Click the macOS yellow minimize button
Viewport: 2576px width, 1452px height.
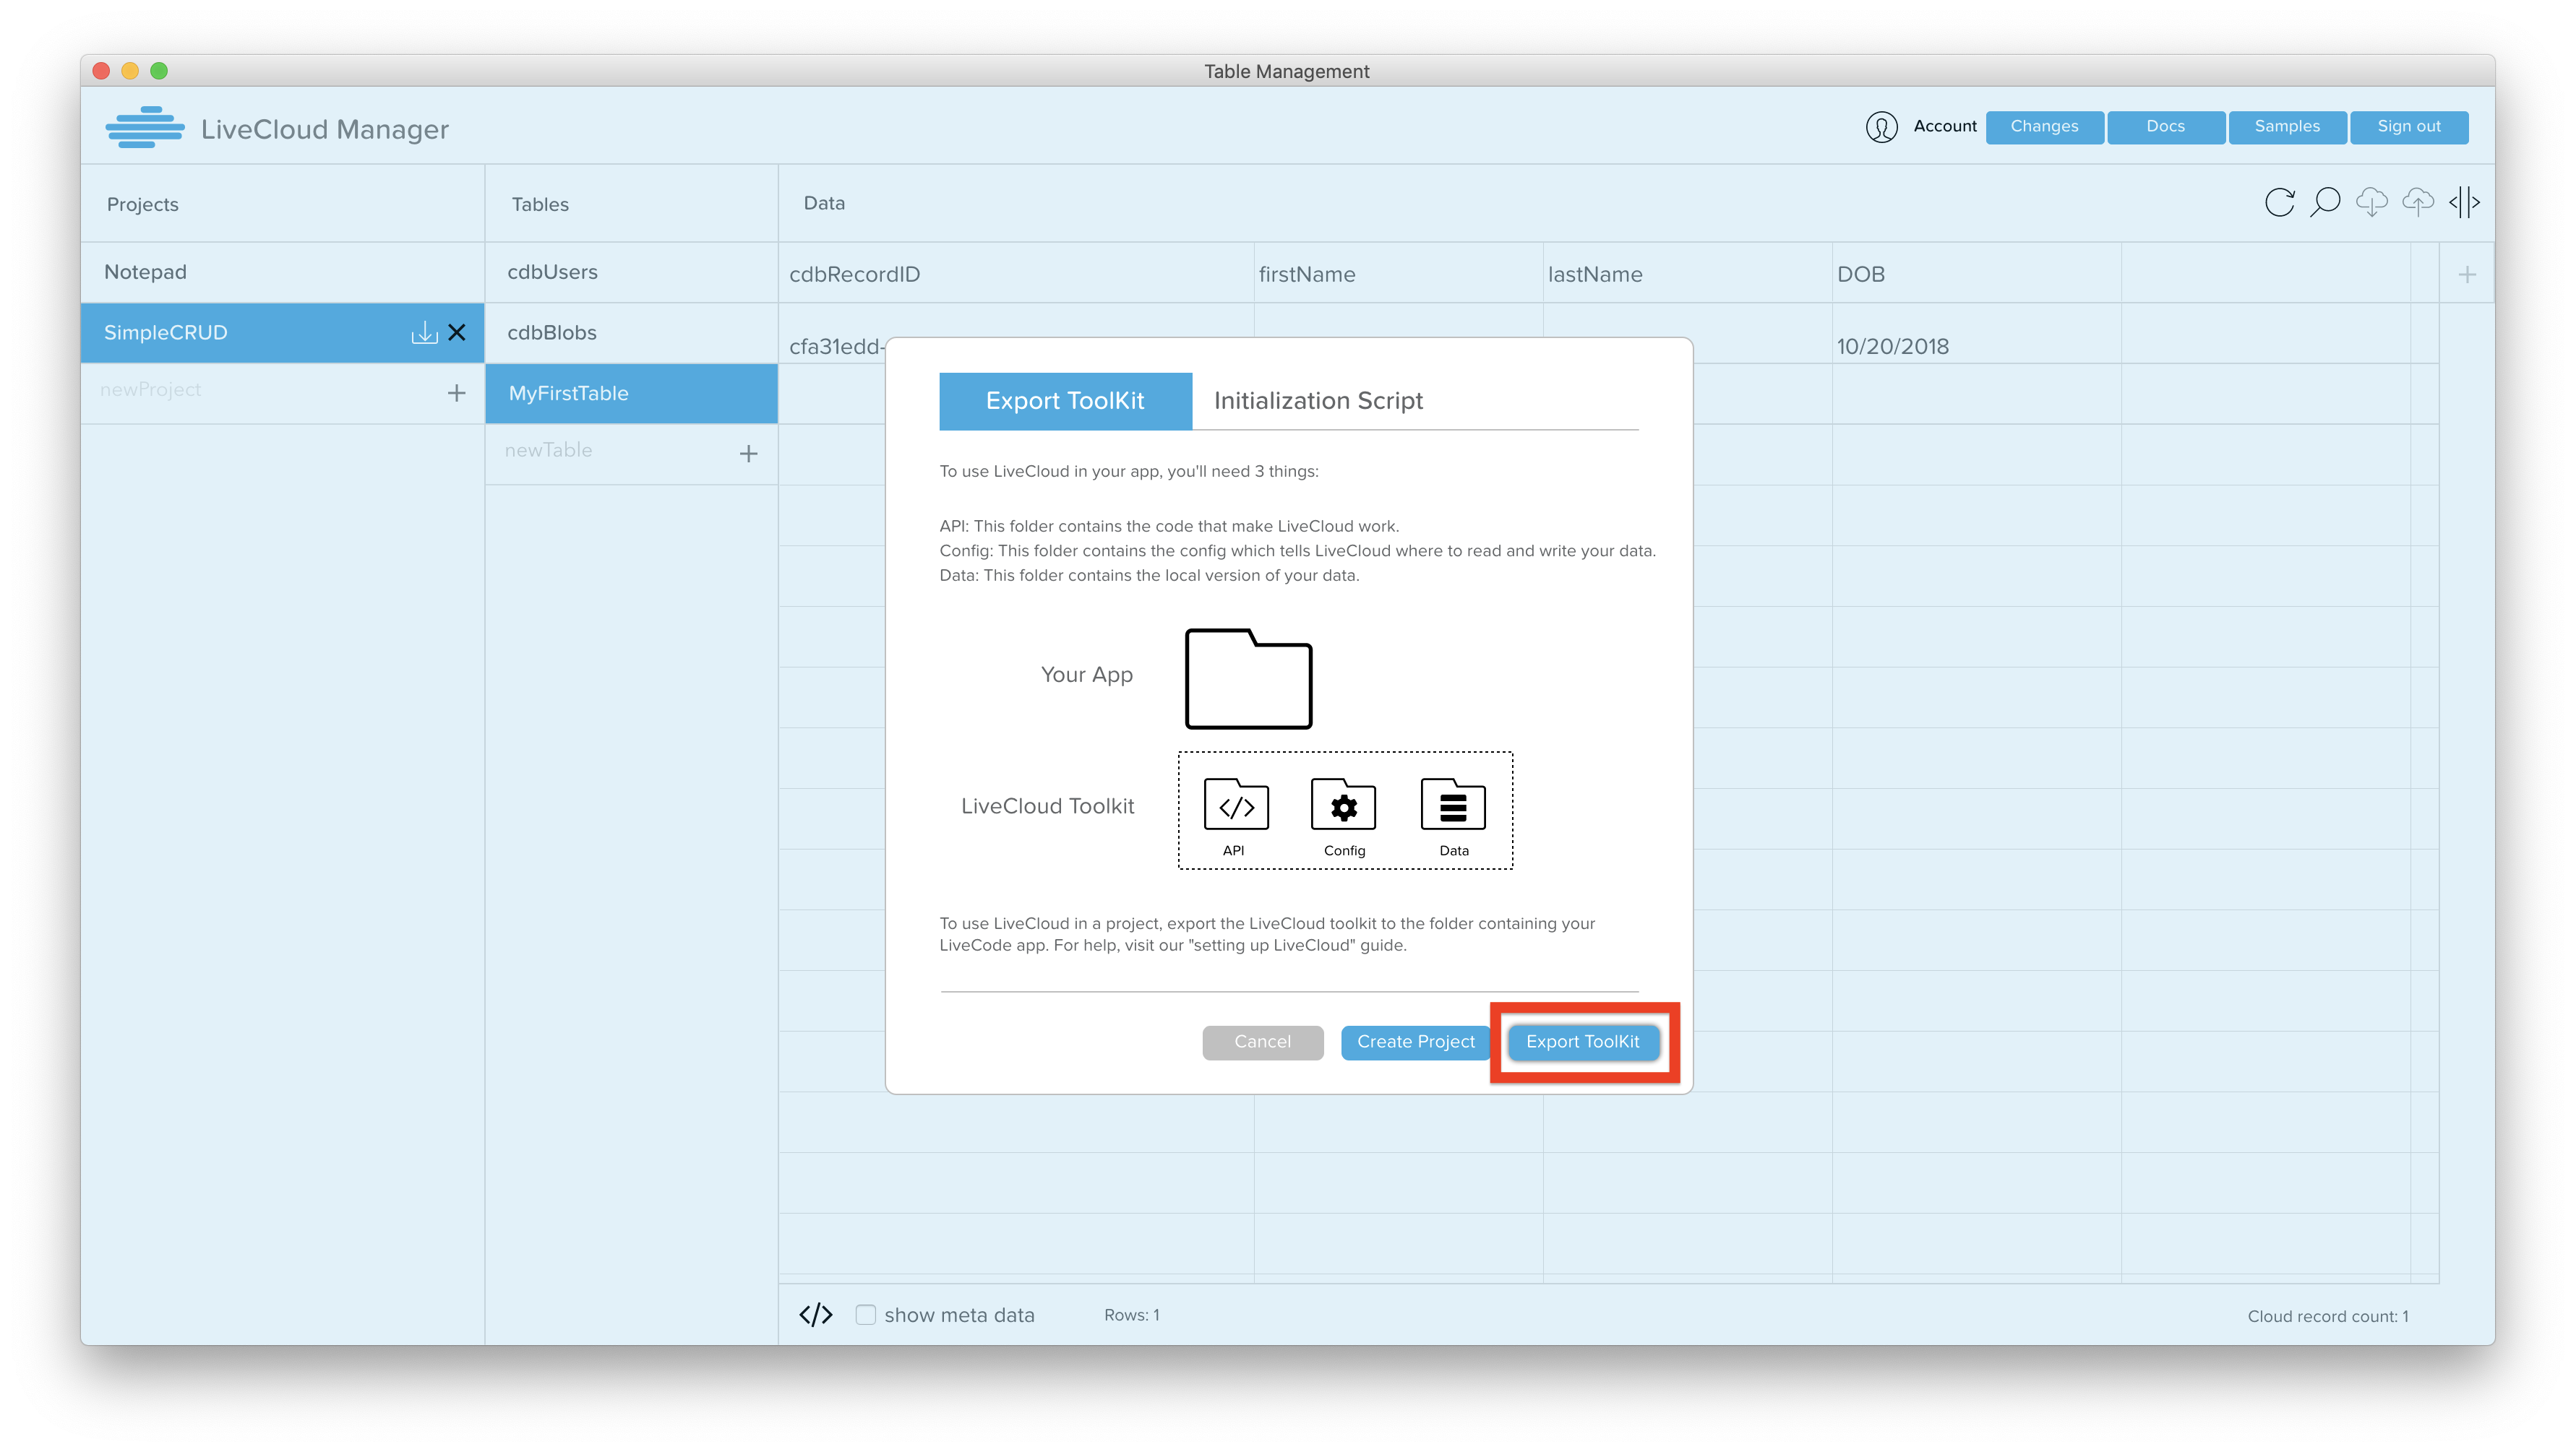click(130, 71)
